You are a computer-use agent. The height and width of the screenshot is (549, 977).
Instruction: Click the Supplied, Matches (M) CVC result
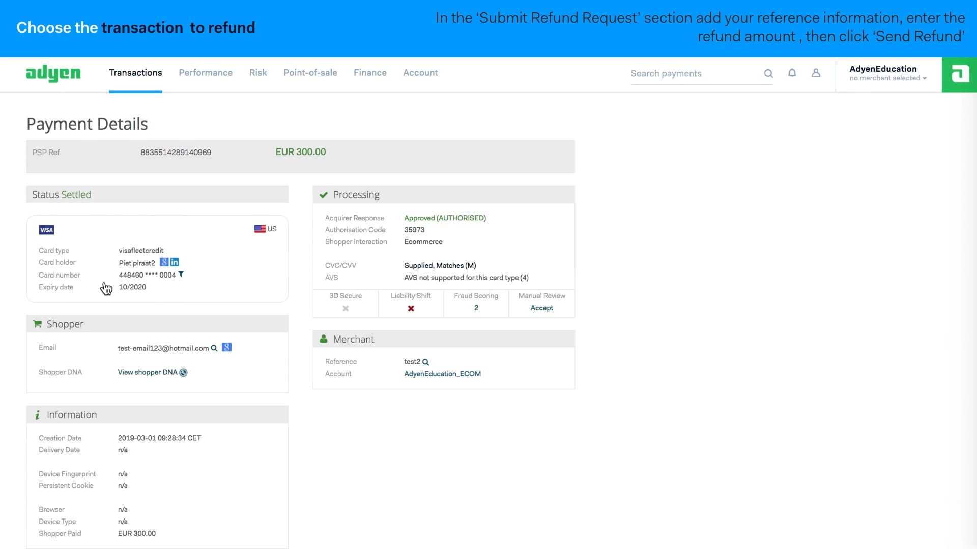point(440,265)
